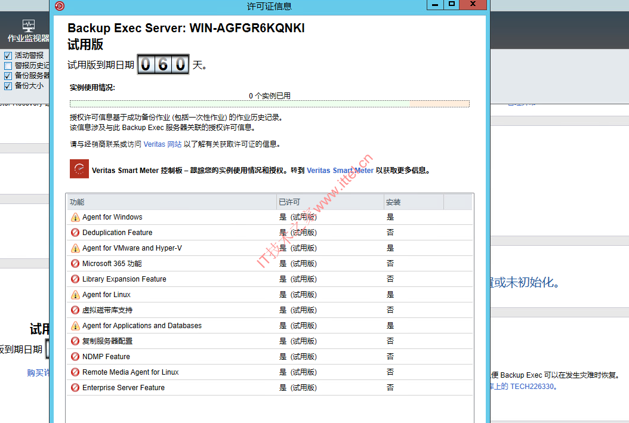Click blocked icon beside Microsoft 365 功能
Image resolution: width=629 pixels, height=423 pixels.
[x=75, y=264]
